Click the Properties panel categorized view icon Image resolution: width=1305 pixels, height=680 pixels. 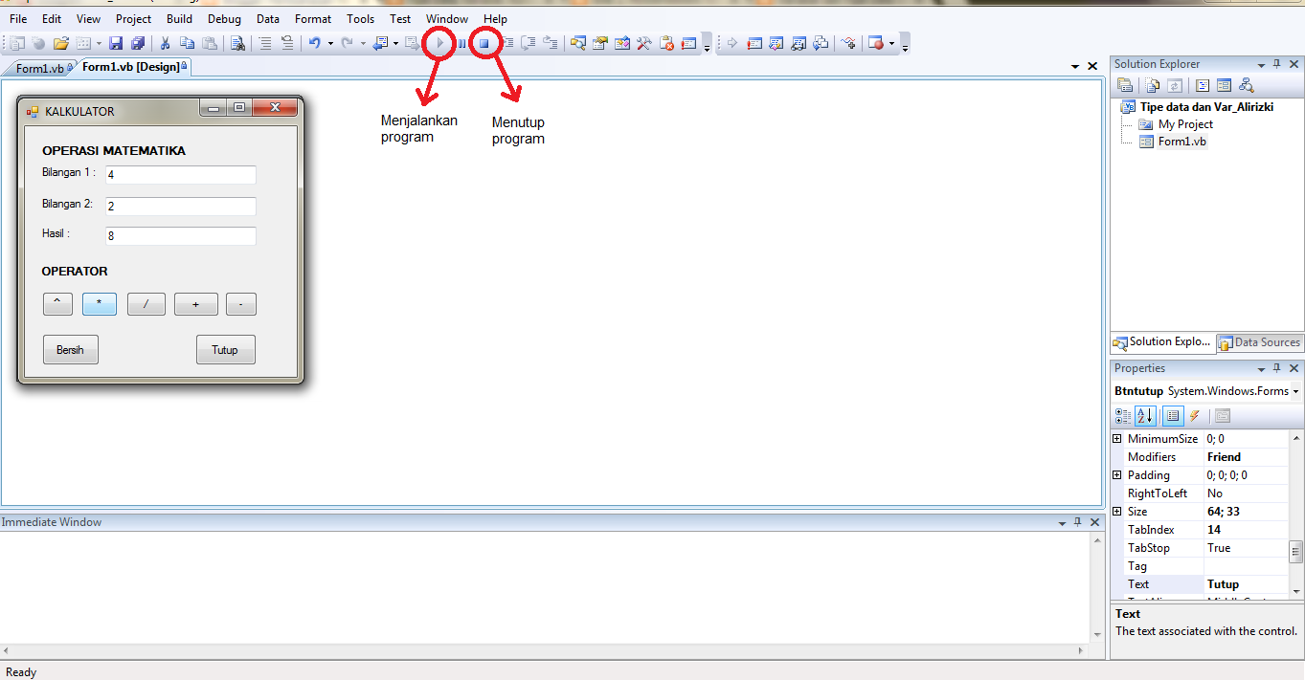[x=1122, y=416]
